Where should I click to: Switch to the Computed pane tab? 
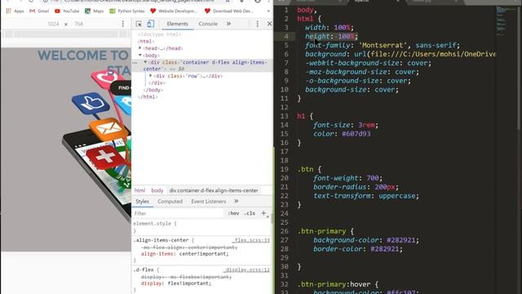(x=170, y=202)
